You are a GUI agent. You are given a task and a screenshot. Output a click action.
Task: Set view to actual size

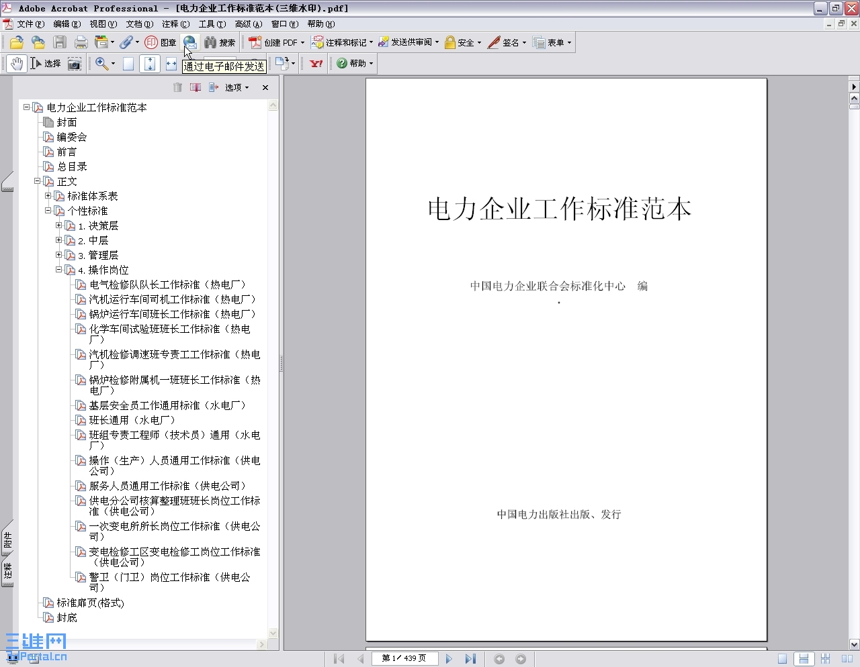[128, 64]
